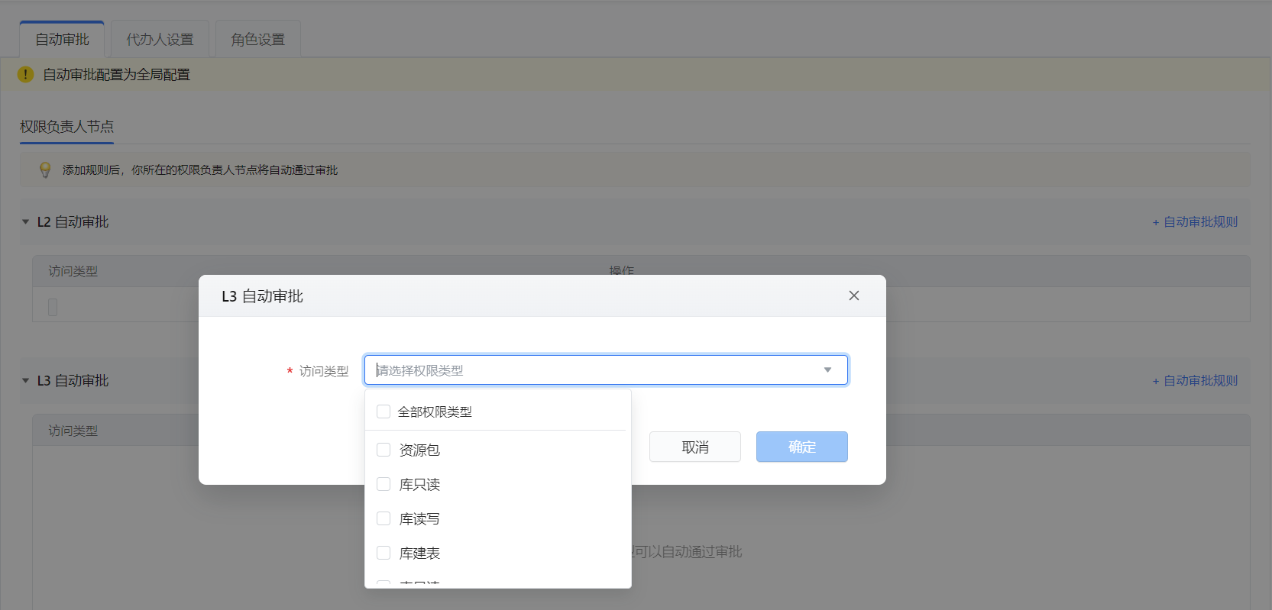Click the yellow warning icon in the banner
This screenshot has width=1272, height=610.
tap(25, 74)
